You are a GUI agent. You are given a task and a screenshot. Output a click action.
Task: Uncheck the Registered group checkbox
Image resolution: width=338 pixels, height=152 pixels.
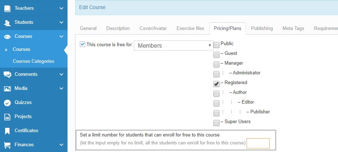tap(217, 84)
